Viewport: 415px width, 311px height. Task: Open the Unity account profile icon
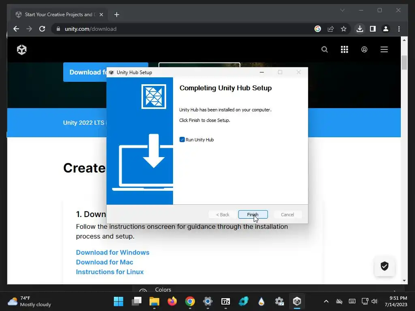(364, 49)
